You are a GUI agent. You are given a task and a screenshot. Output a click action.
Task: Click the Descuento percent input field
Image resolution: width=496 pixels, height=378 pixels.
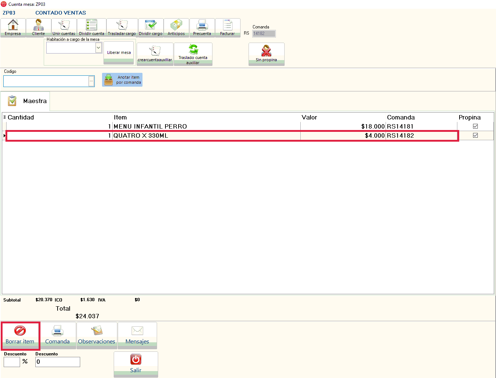(x=12, y=362)
